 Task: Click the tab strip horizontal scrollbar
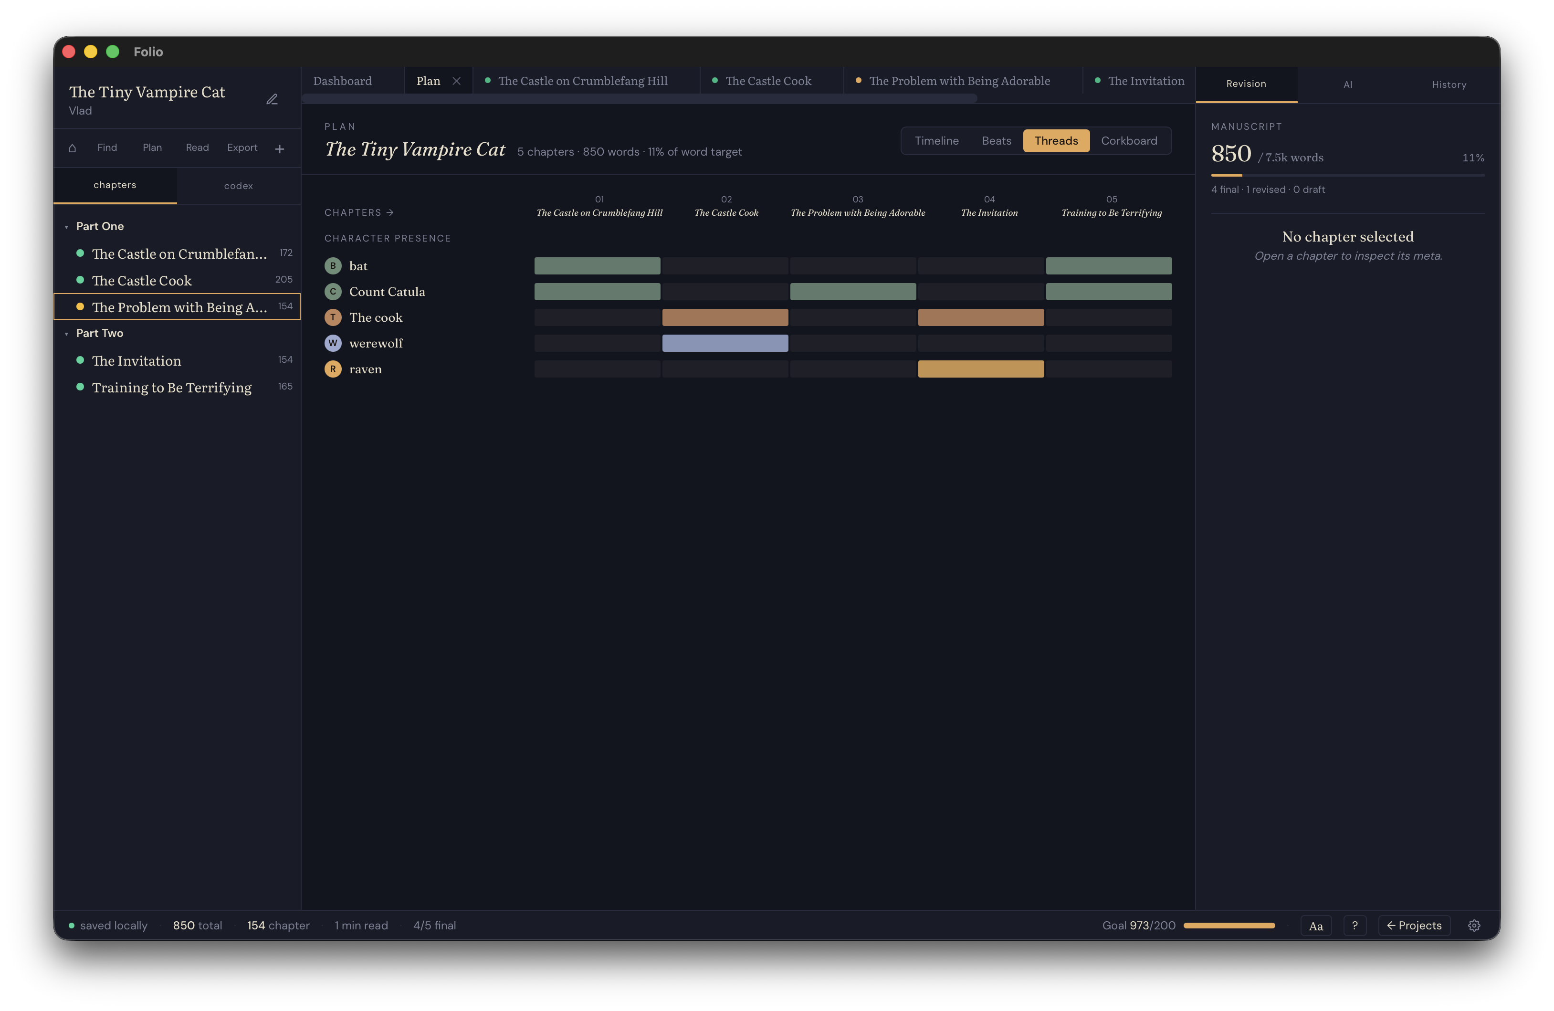640,99
